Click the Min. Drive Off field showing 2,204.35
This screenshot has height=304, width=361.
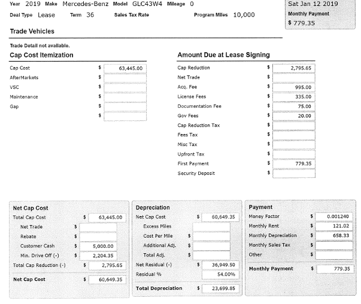click(x=98, y=256)
